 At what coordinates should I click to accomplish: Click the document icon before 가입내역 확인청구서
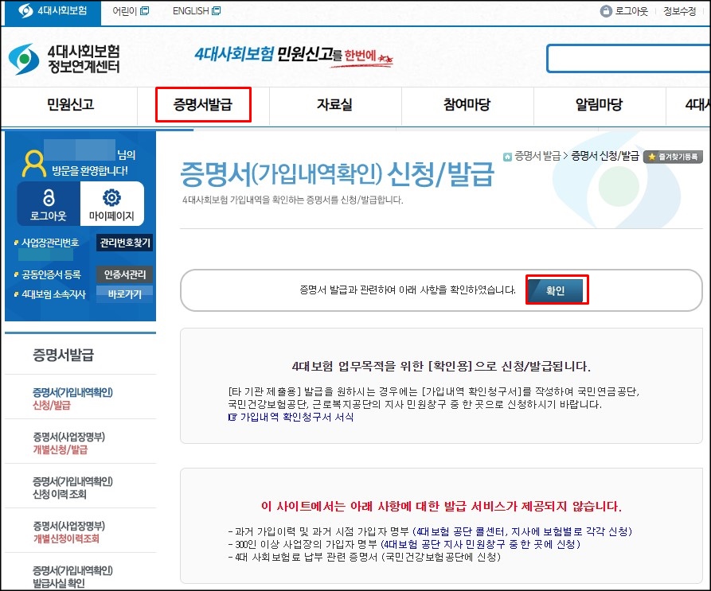click(x=232, y=417)
